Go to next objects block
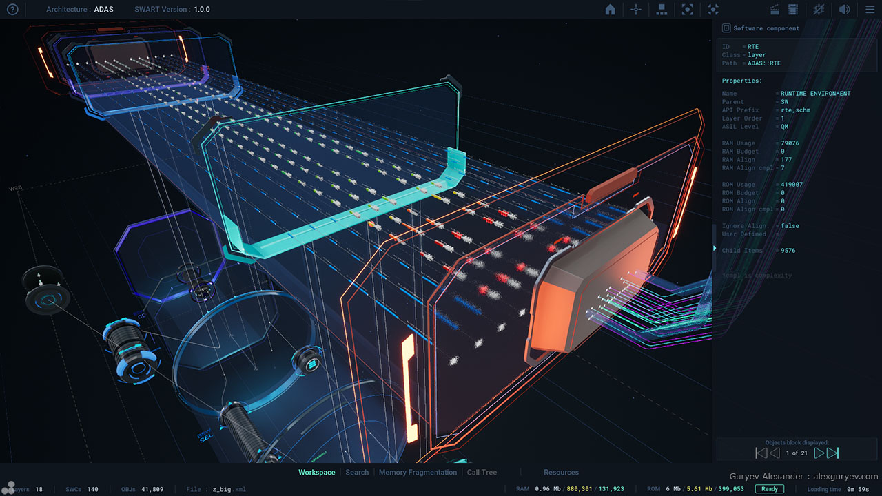Image resolution: width=882 pixels, height=496 pixels. click(x=819, y=453)
